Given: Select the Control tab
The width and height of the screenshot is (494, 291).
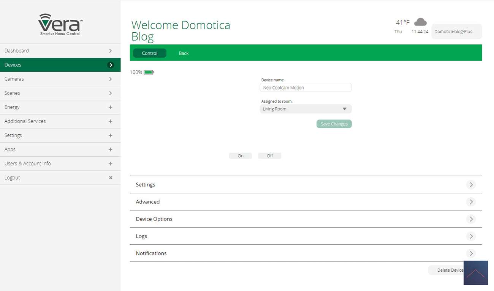Looking at the screenshot, I should (x=149, y=53).
